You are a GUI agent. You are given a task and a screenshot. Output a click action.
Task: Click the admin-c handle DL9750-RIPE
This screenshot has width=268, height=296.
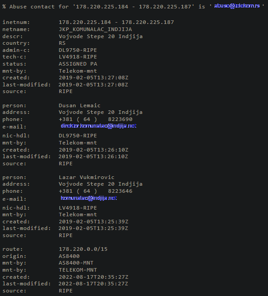(x=78, y=50)
